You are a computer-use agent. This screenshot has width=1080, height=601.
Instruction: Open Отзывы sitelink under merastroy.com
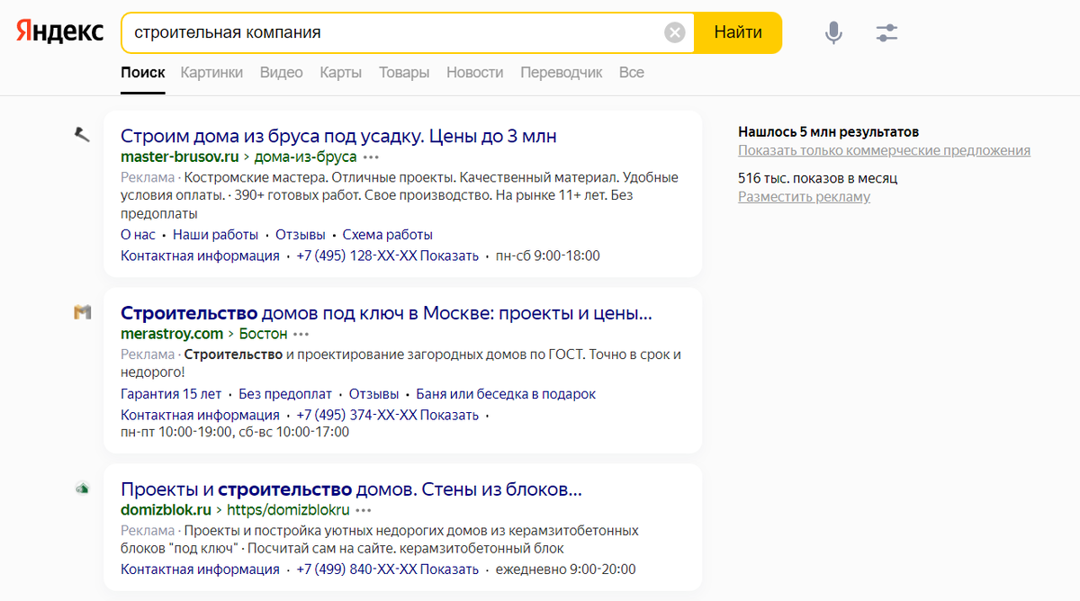374,394
